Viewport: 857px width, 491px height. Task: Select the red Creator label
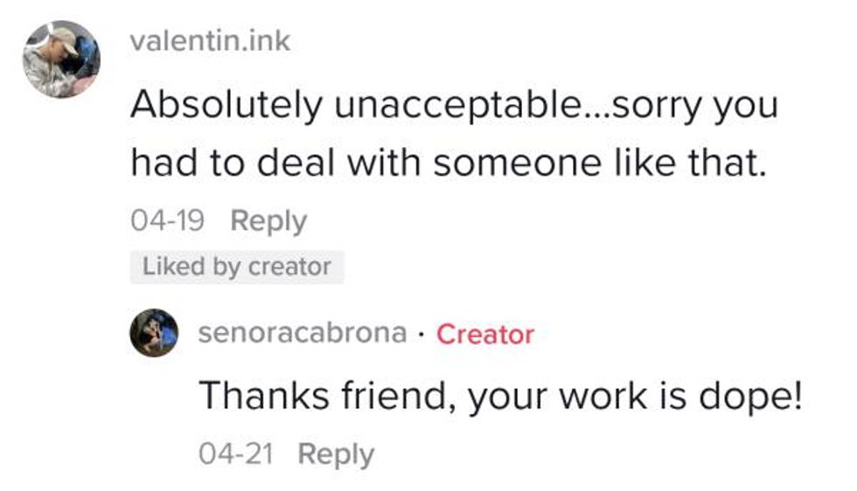pyautogui.click(x=485, y=334)
